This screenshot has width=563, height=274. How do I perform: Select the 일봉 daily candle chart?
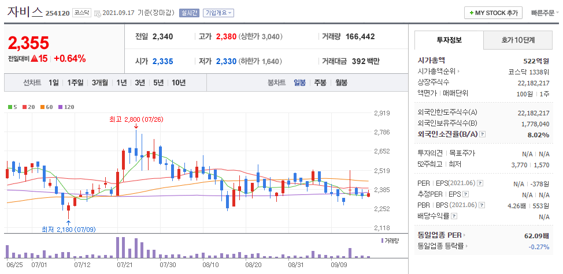[x=299, y=83]
